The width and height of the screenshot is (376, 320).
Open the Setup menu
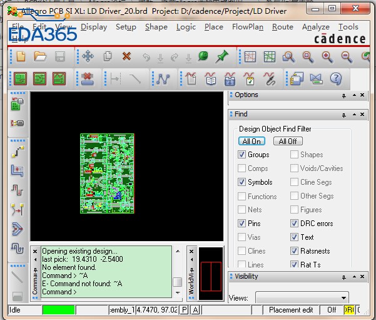tap(126, 27)
